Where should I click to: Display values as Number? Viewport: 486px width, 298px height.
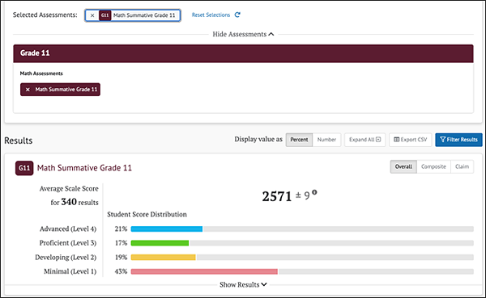(326, 140)
